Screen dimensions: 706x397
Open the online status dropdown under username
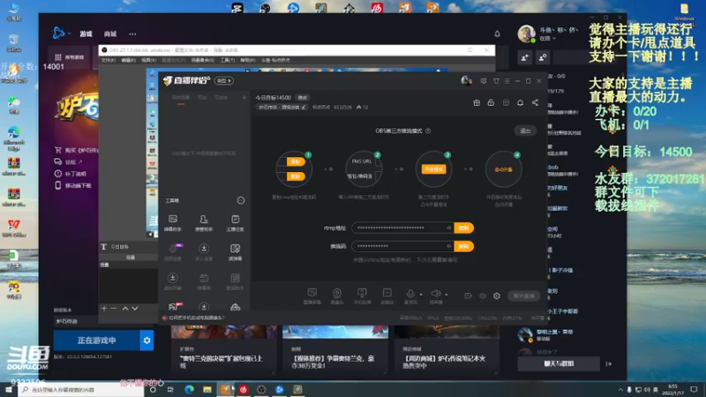[x=548, y=39]
